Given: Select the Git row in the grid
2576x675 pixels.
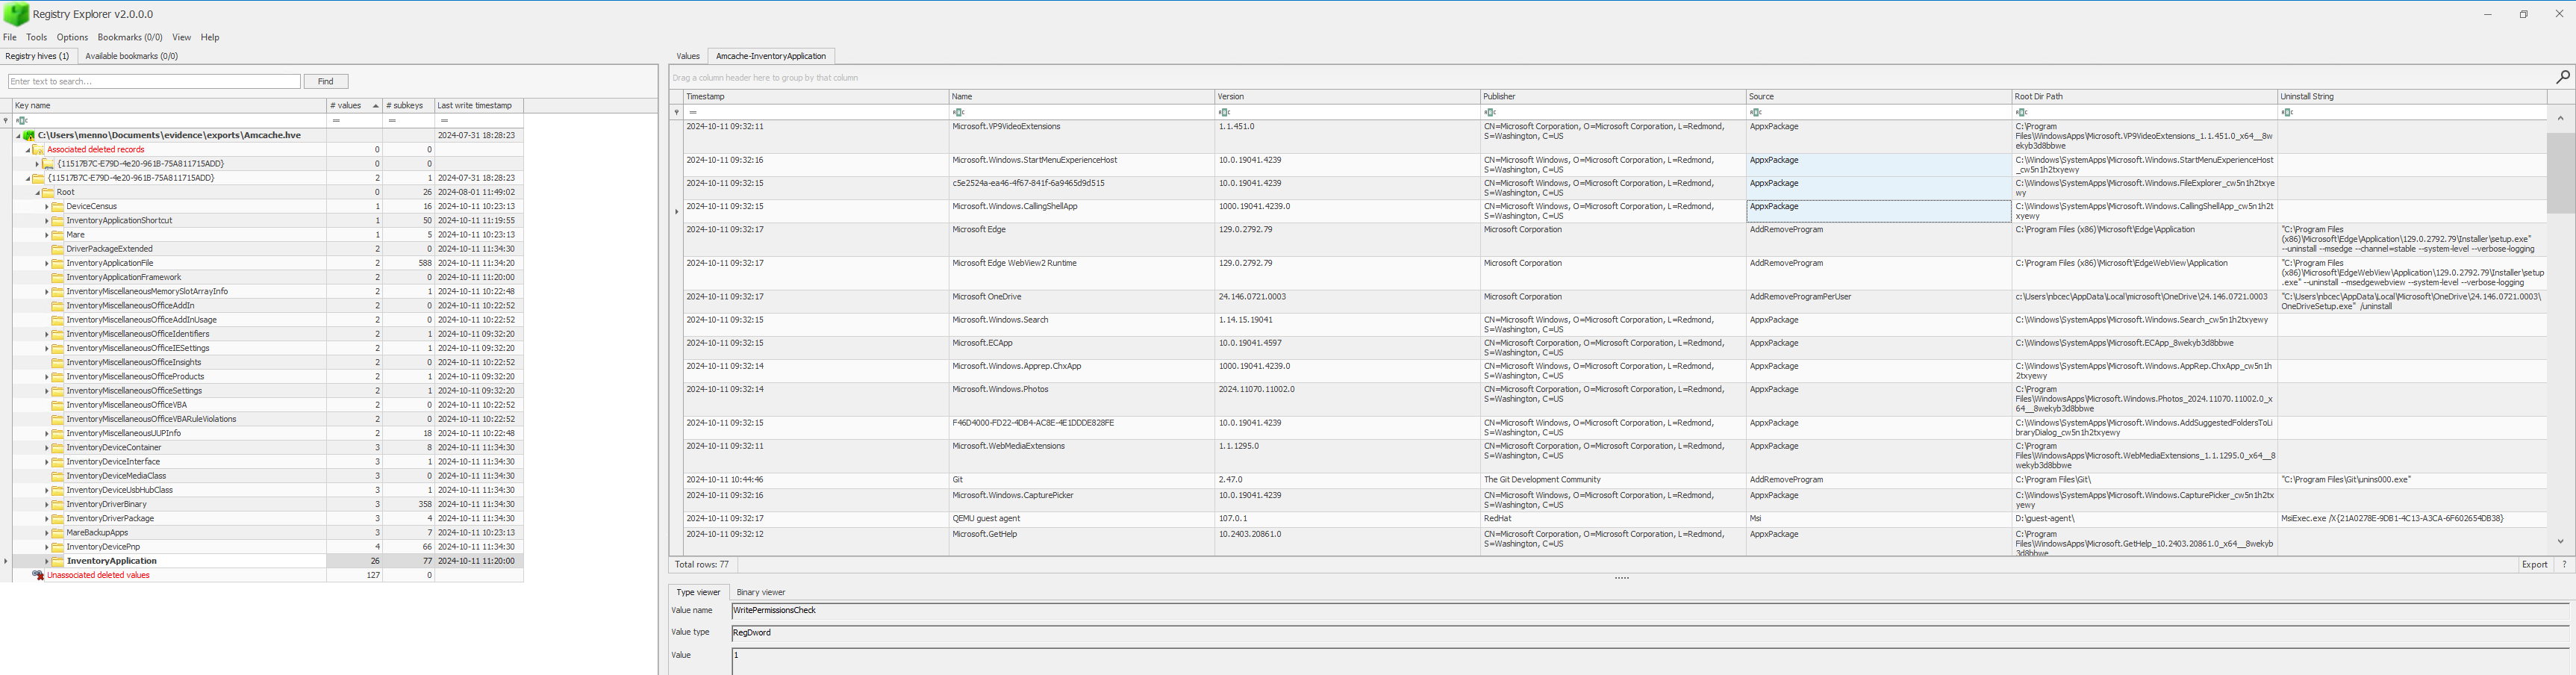Looking at the screenshot, I should (1615, 480).
